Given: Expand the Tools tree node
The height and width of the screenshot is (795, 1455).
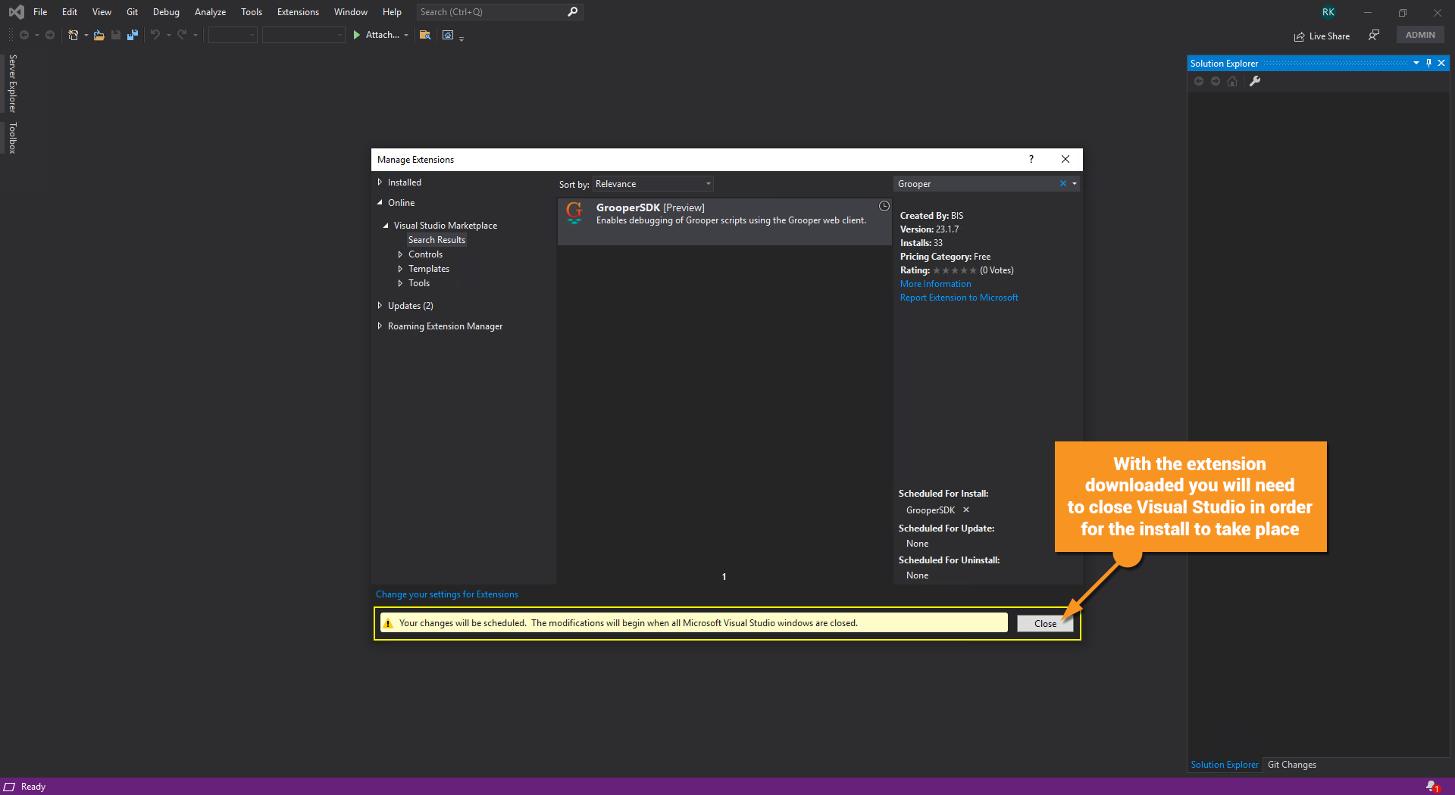Looking at the screenshot, I should (x=400, y=283).
